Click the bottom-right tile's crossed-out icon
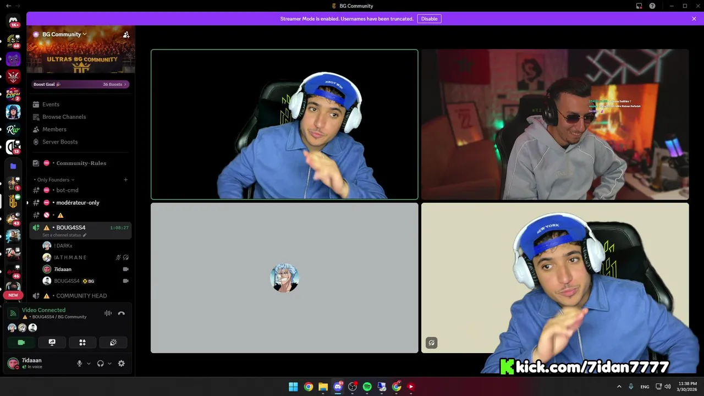704x396 pixels. point(432,343)
